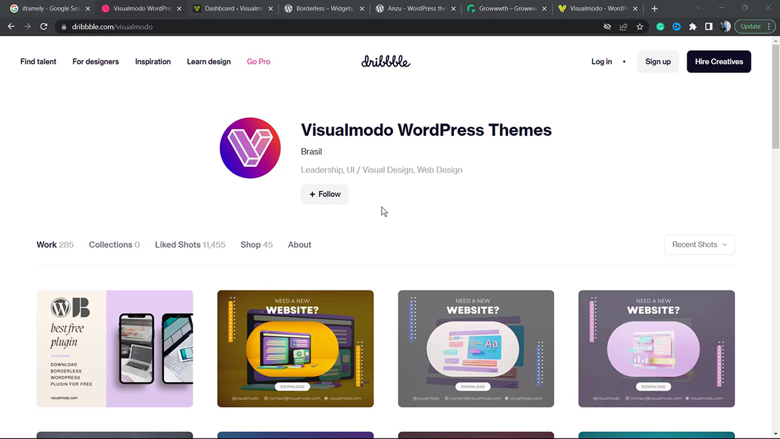
Task: Close the iframely Google Search tab
Action: [x=88, y=9]
